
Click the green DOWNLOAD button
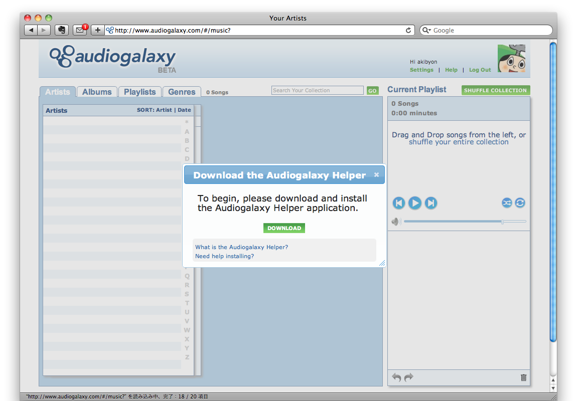pyautogui.click(x=284, y=228)
